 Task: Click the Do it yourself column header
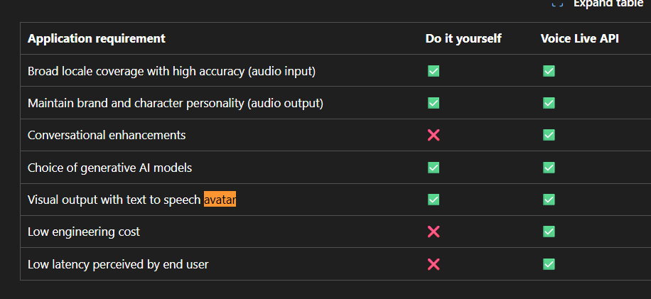(x=463, y=38)
